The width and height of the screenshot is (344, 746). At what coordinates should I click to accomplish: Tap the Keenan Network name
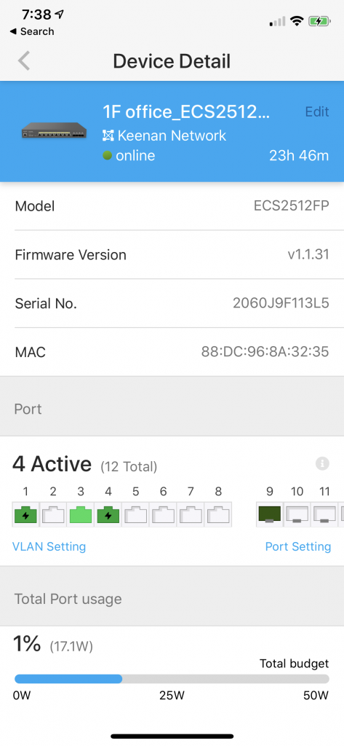(172, 136)
